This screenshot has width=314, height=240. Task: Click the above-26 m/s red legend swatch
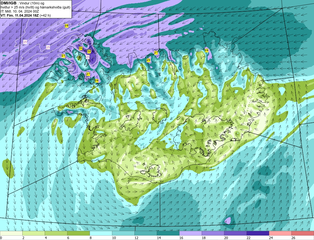303,233
